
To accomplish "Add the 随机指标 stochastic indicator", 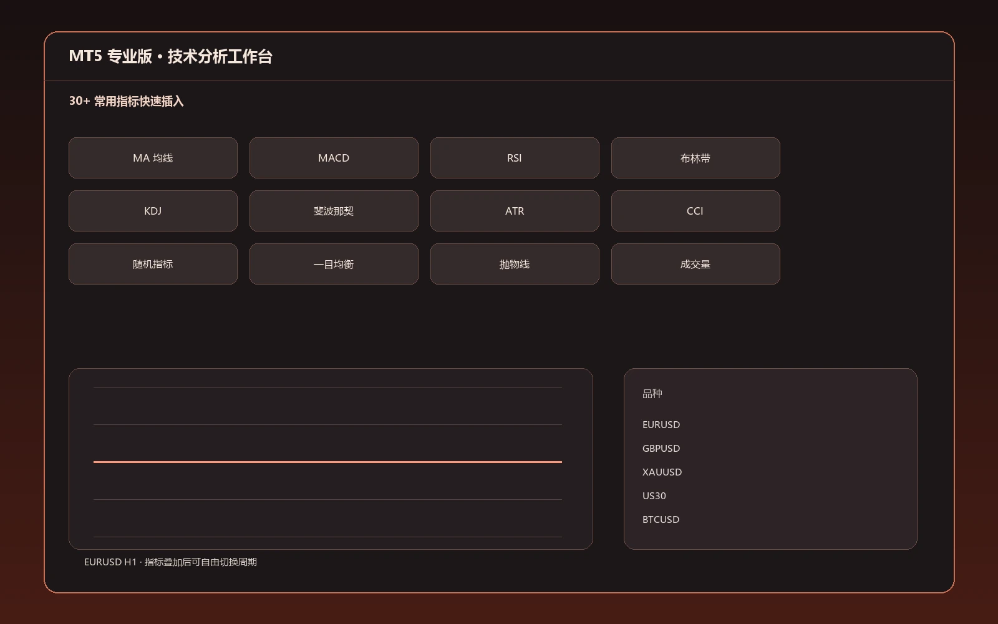I will [153, 264].
